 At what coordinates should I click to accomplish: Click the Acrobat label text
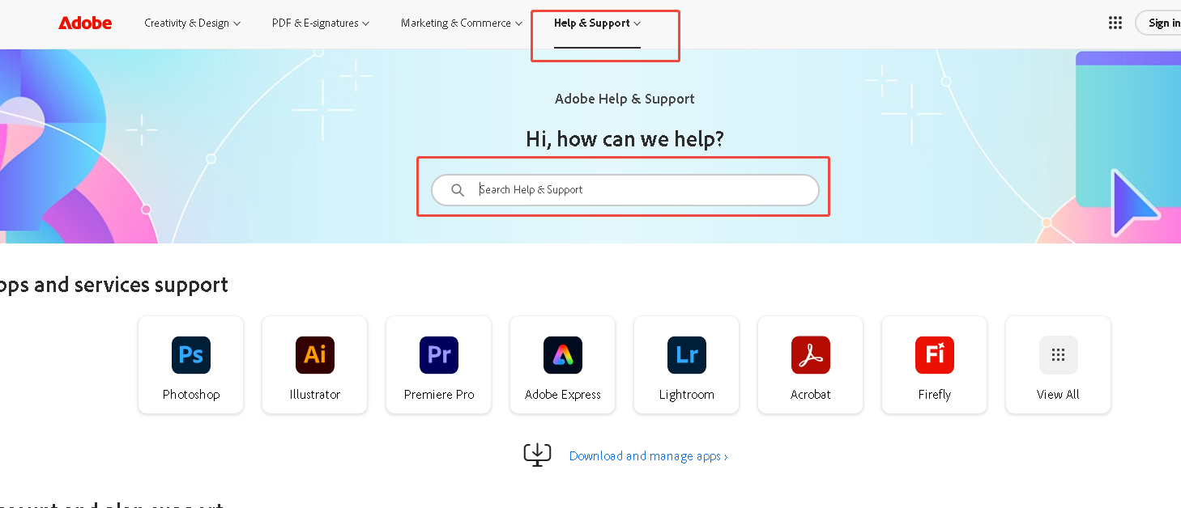[811, 395]
